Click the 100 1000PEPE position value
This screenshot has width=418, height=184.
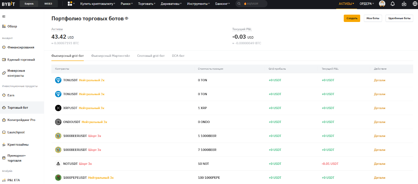pos(209,178)
